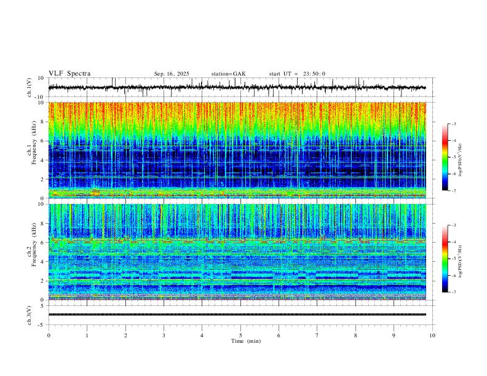
Task: Click the ch.2 PSD color bar
Action: click(445, 259)
